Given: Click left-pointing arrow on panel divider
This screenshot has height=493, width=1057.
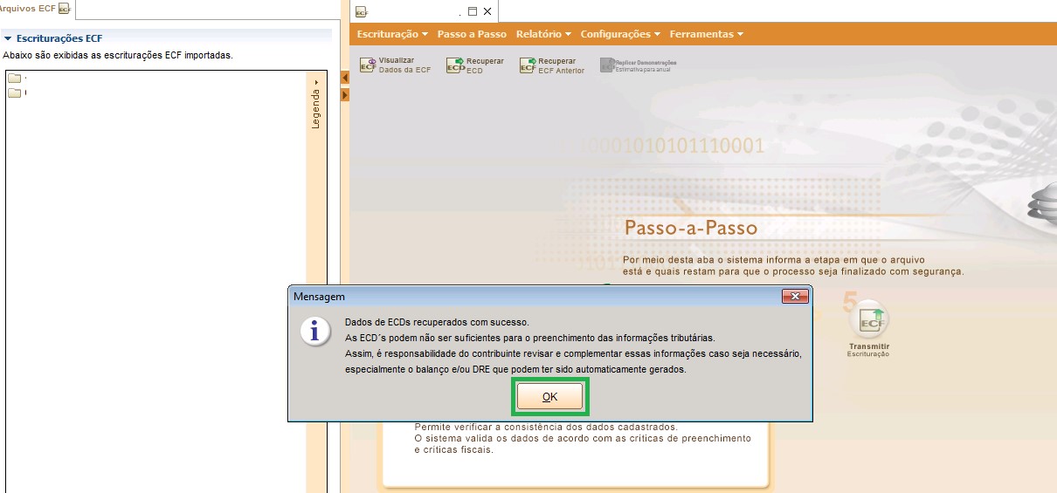Looking at the screenshot, I should tap(345, 78).
